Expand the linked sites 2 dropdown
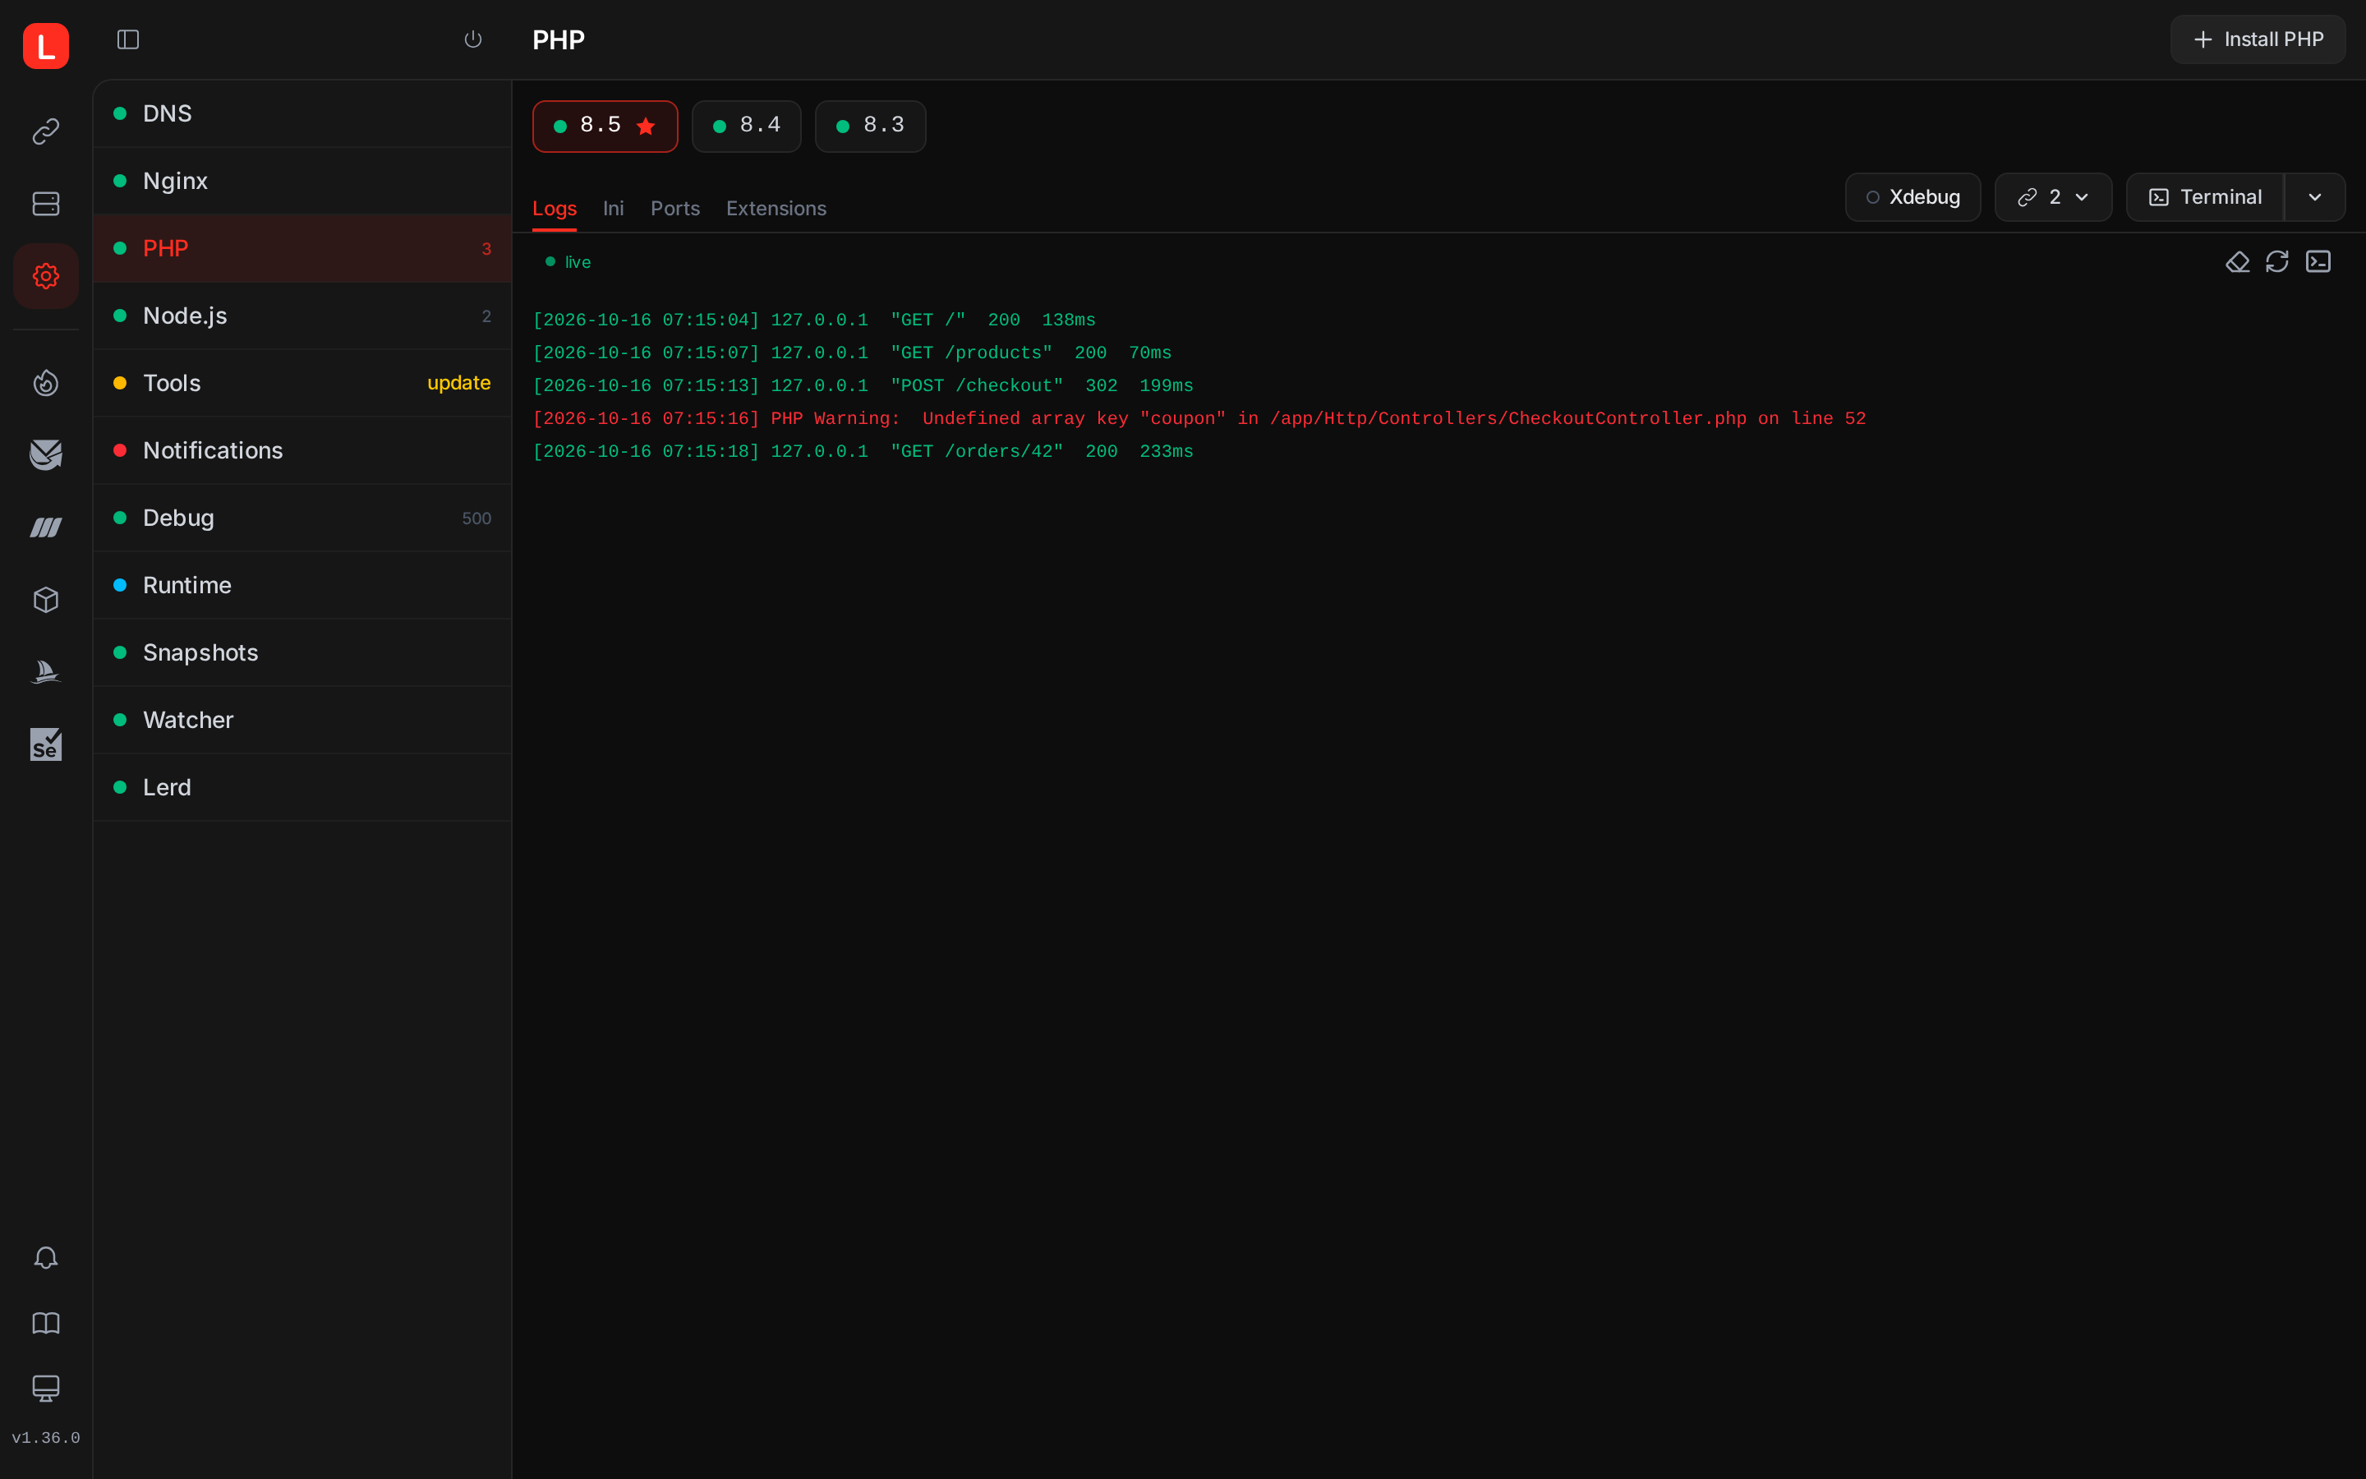This screenshot has width=2366, height=1479. (2053, 197)
